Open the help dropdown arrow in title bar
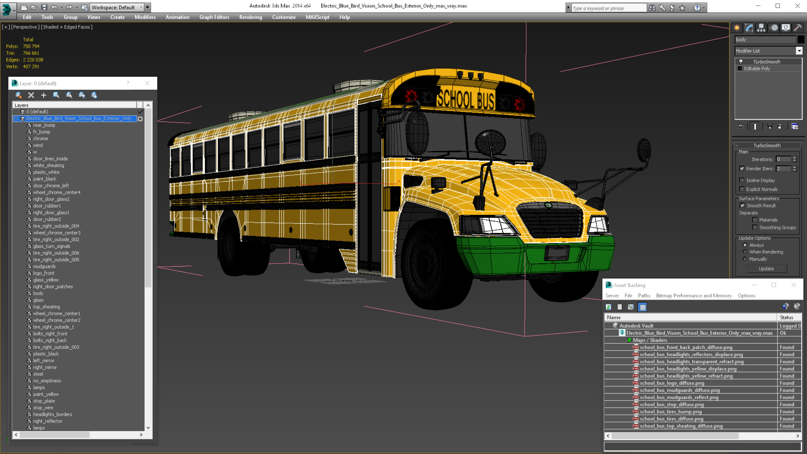 704,8
